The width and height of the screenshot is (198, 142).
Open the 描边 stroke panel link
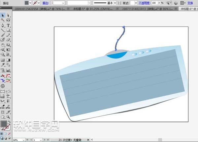46,3
